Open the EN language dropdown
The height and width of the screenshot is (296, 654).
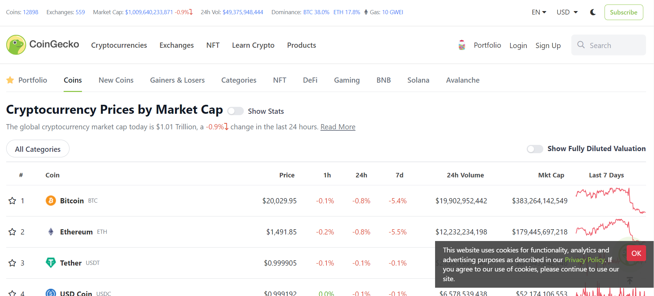click(539, 12)
